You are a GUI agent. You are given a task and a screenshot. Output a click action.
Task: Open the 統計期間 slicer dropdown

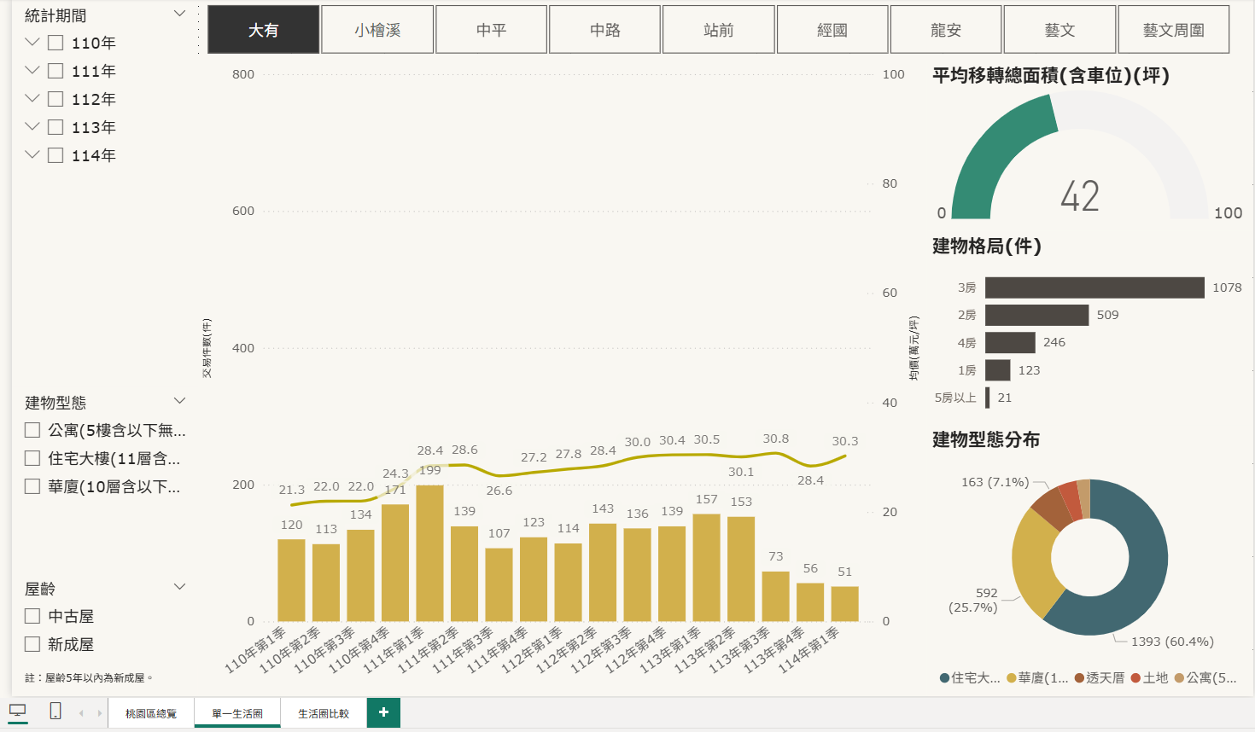179,15
